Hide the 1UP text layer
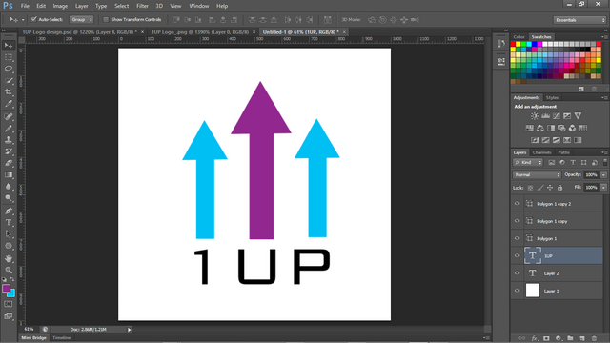 (x=517, y=256)
